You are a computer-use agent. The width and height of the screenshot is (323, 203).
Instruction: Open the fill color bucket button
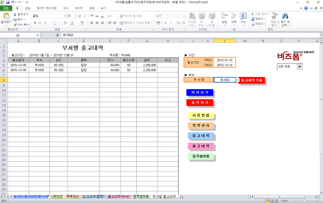pyautogui.click(x=65, y=23)
